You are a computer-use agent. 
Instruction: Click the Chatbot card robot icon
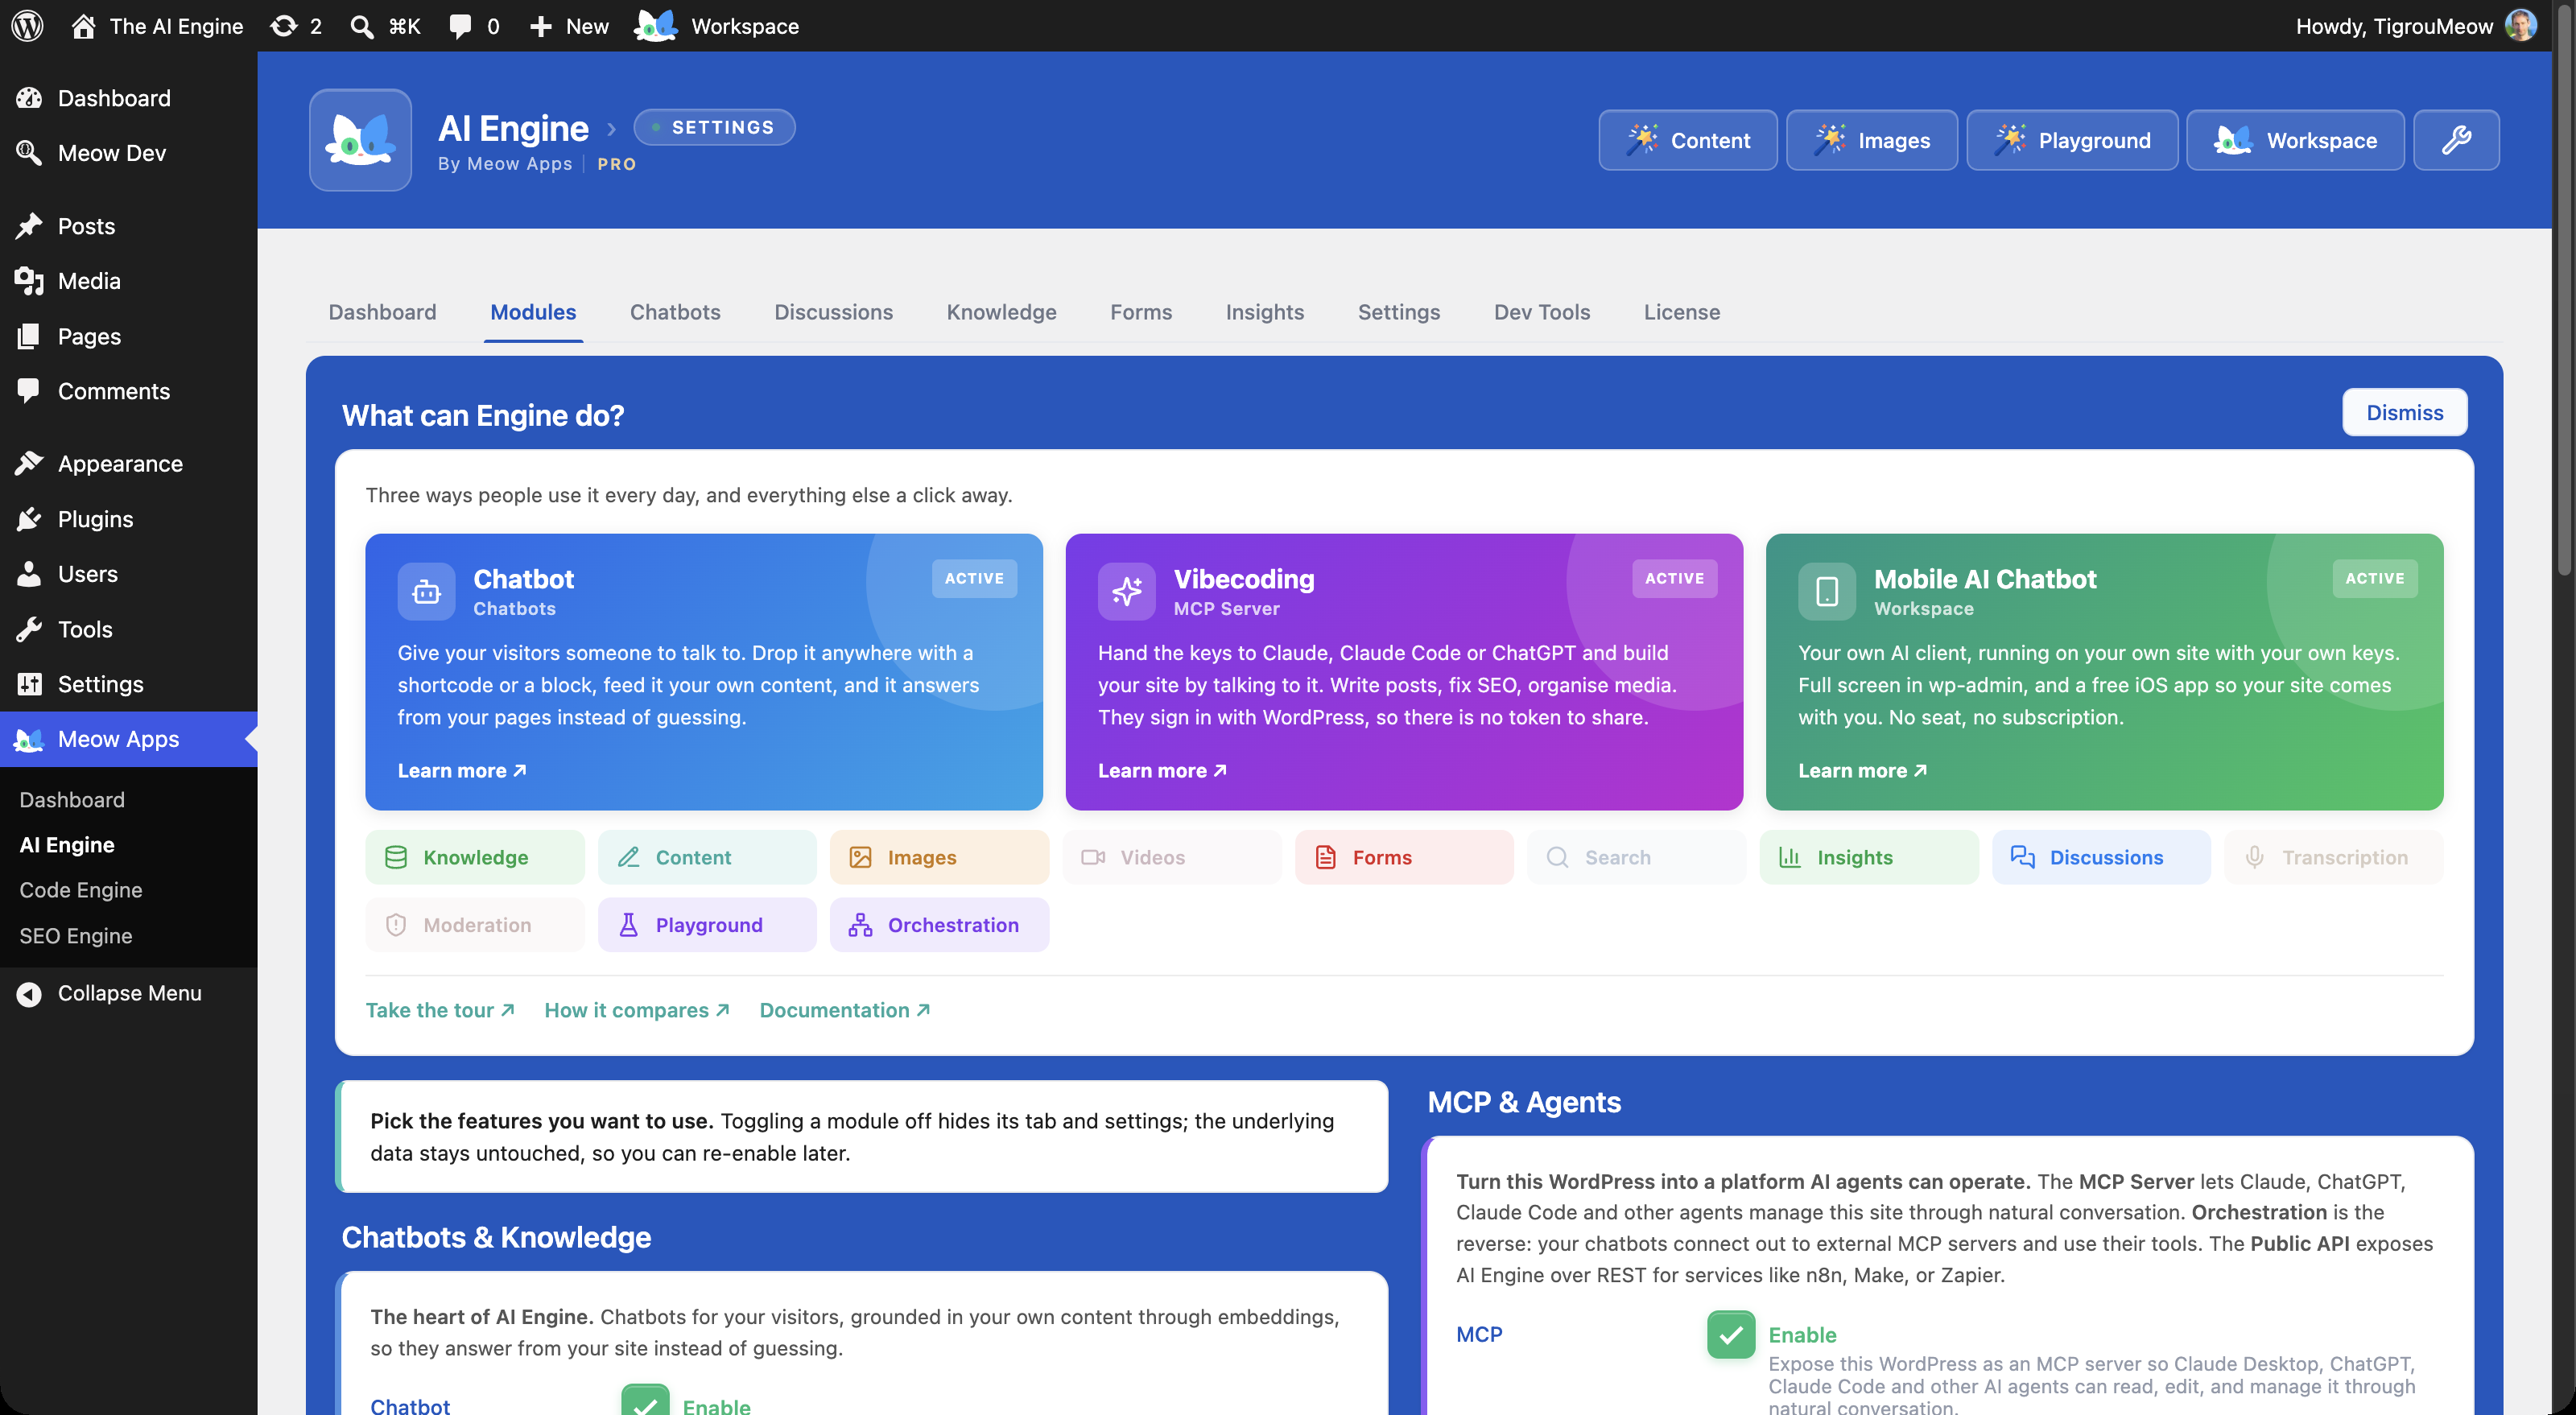(x=426, y=592)
